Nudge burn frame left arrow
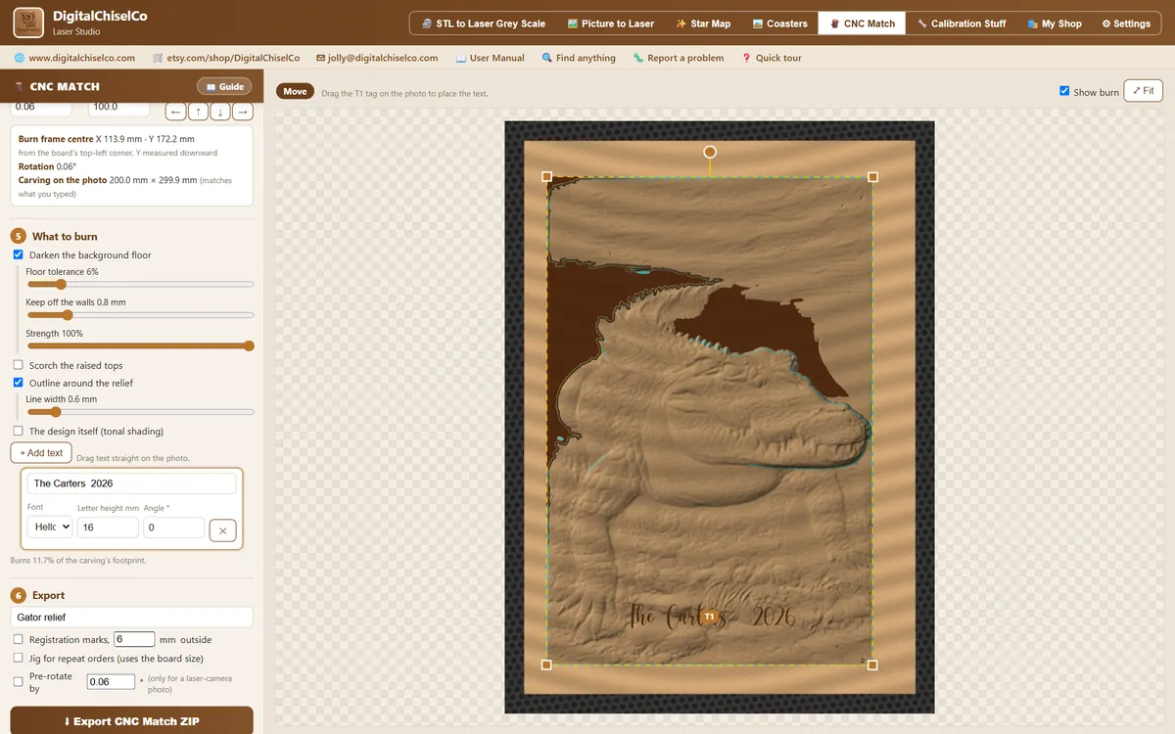1175x734 pixels. point(176,112)
